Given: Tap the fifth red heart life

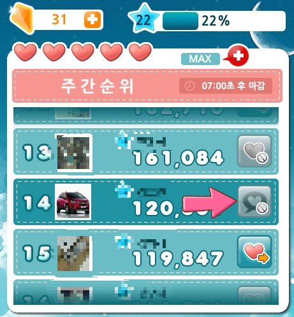Looking at the screenshot, I should tap(140, 52).
